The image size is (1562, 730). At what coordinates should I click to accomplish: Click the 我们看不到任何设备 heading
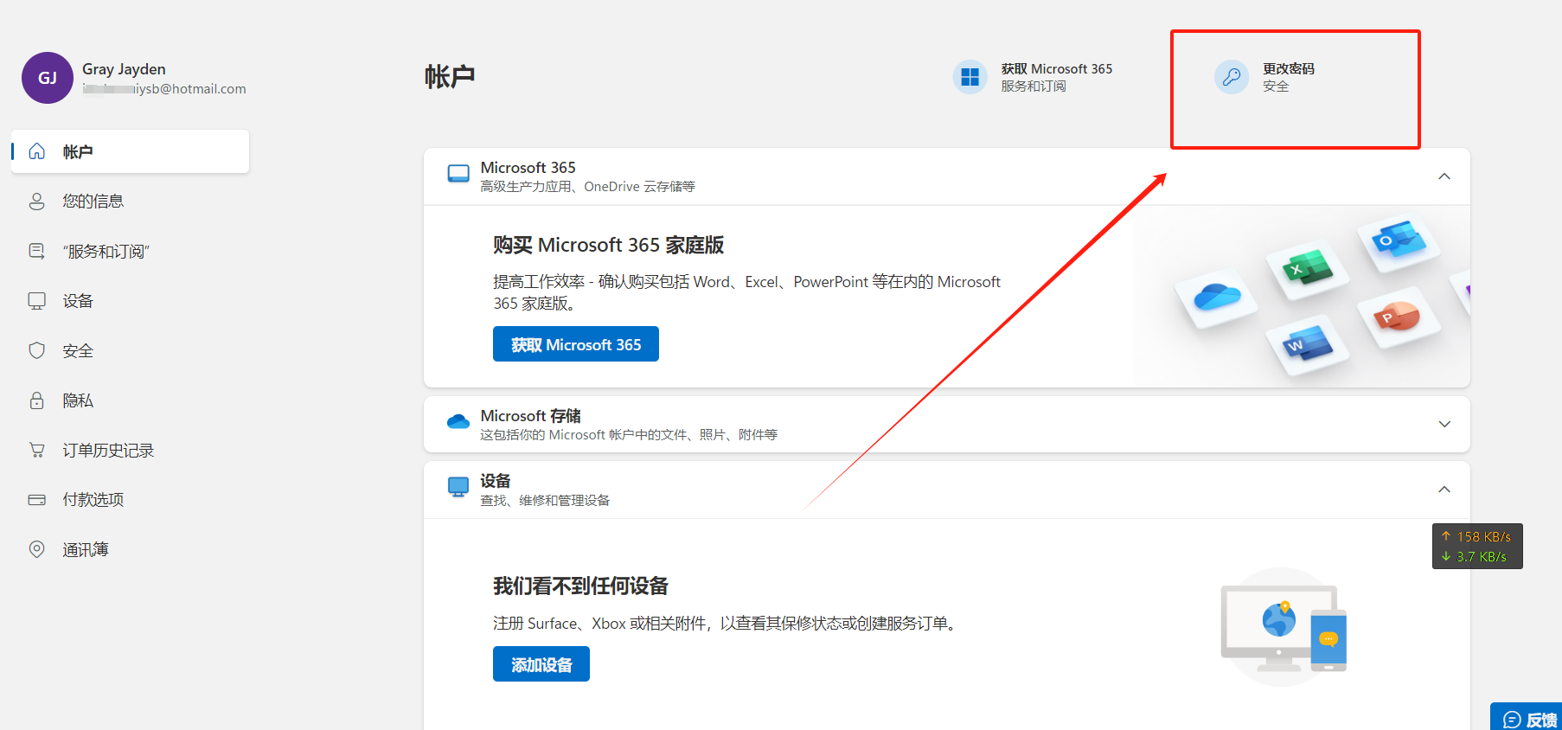(x=580, y=586)
